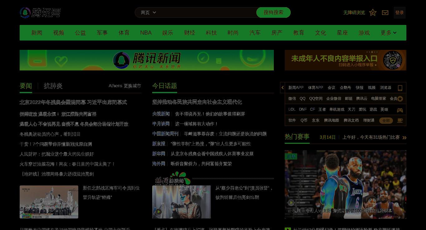Image resolution: width=426 pixels, height=230 pixels.
Task: Click the 直播 live badge
Action: coord(291,156)
